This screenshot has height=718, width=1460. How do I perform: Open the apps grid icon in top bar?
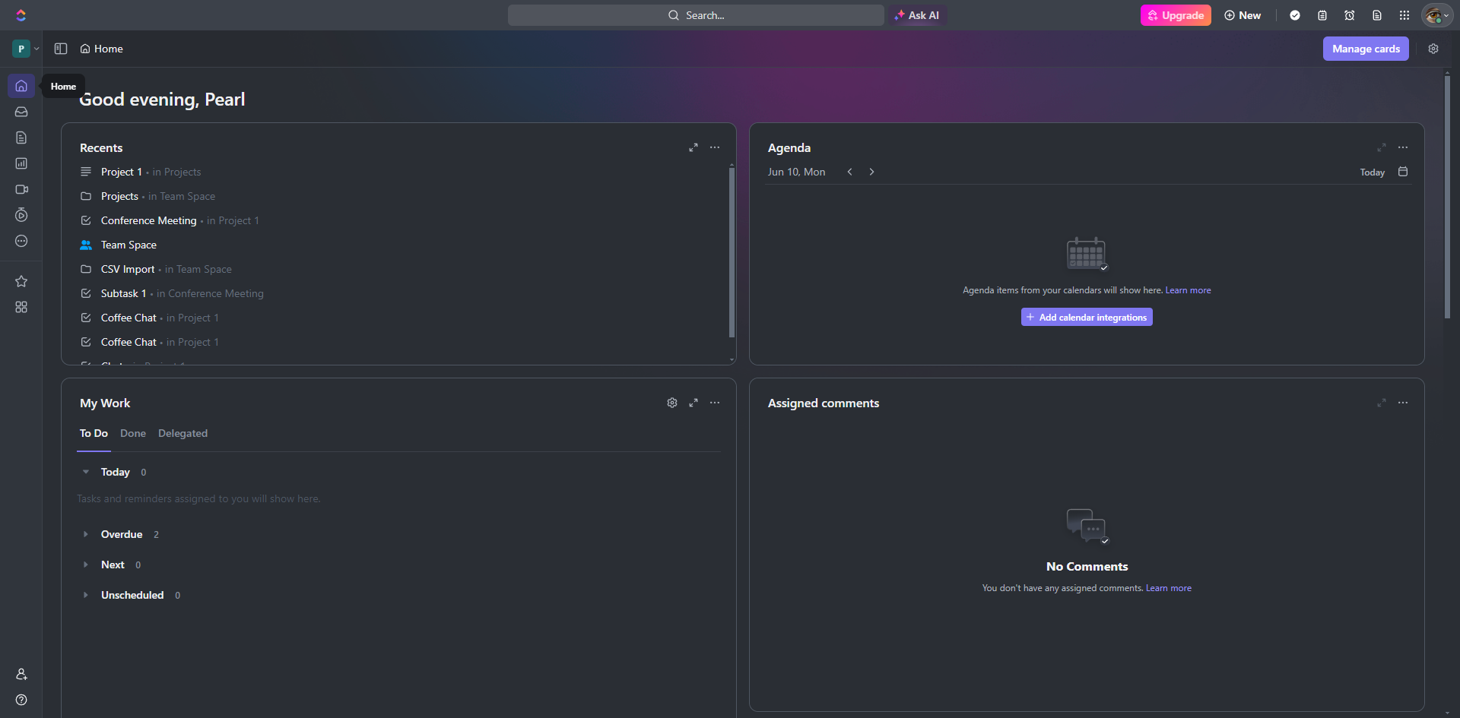(1404, 15)
